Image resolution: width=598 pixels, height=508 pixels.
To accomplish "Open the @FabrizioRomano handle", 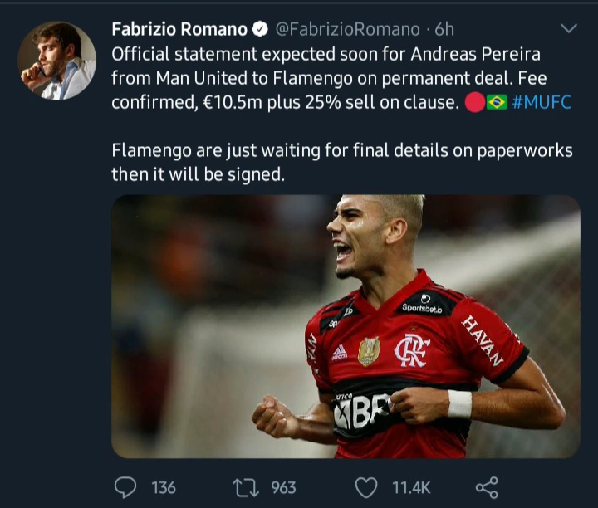I will 347,29.
